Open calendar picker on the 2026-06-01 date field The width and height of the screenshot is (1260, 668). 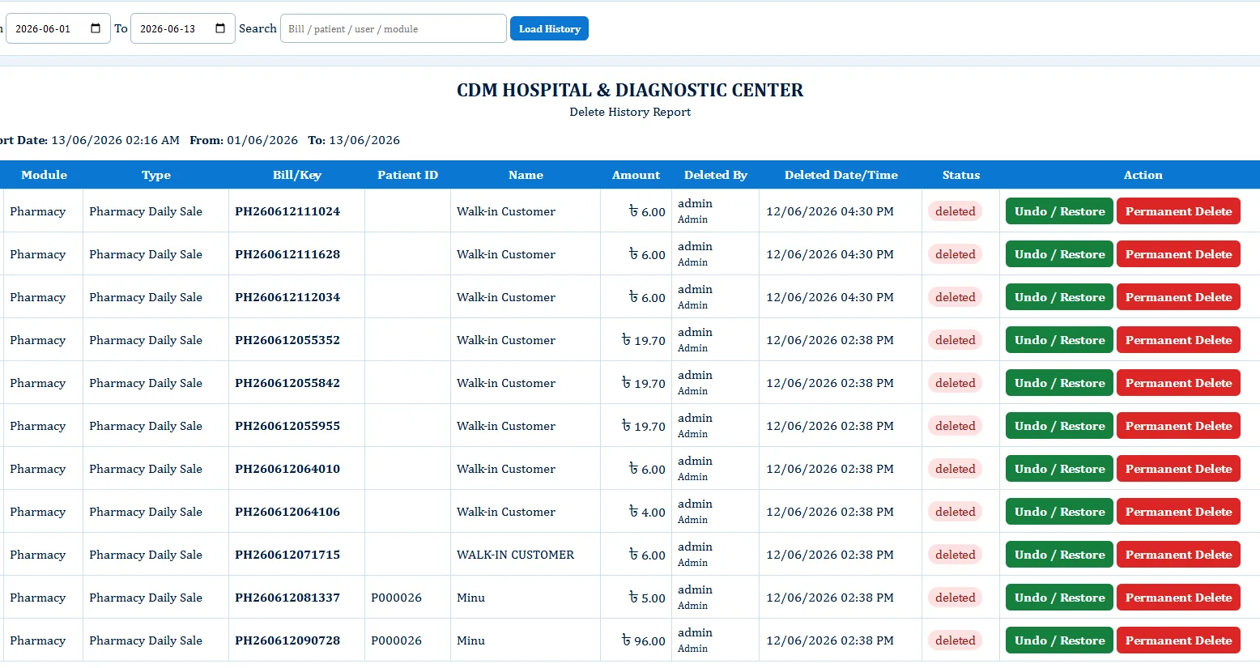coord(96,28)
